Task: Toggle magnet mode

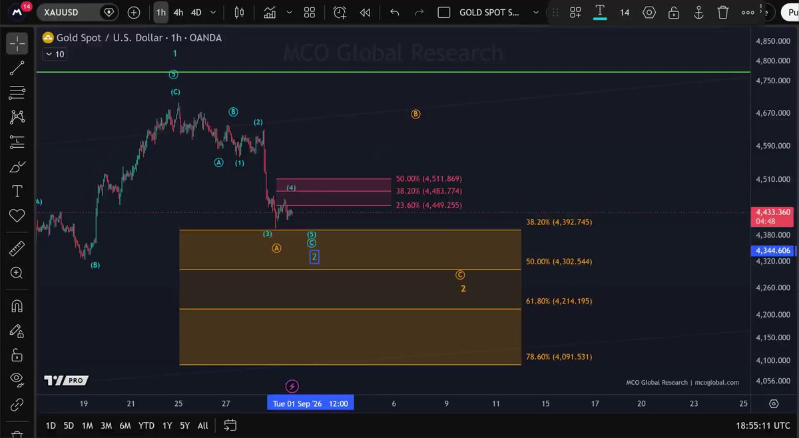Action: click(x=17, y=306)
